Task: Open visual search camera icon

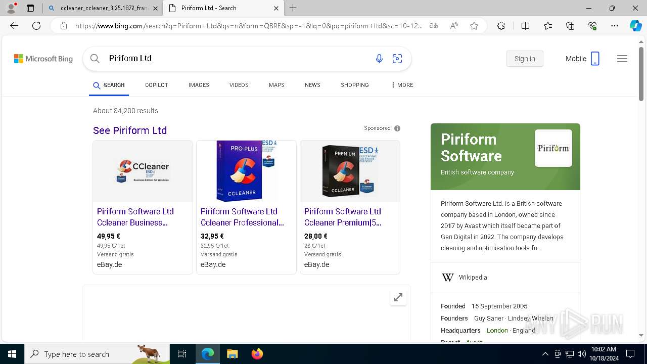Action: [x=397, y=59]
